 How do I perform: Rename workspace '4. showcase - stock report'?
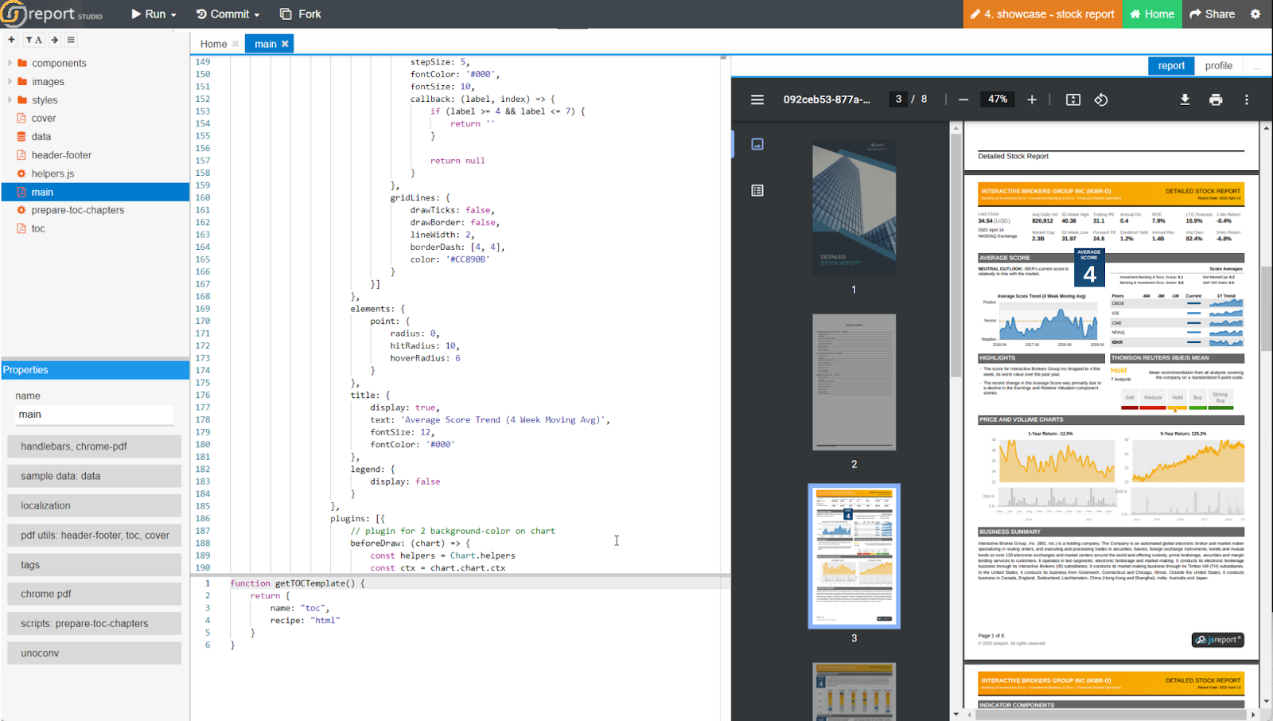(x=1042, y=14)
